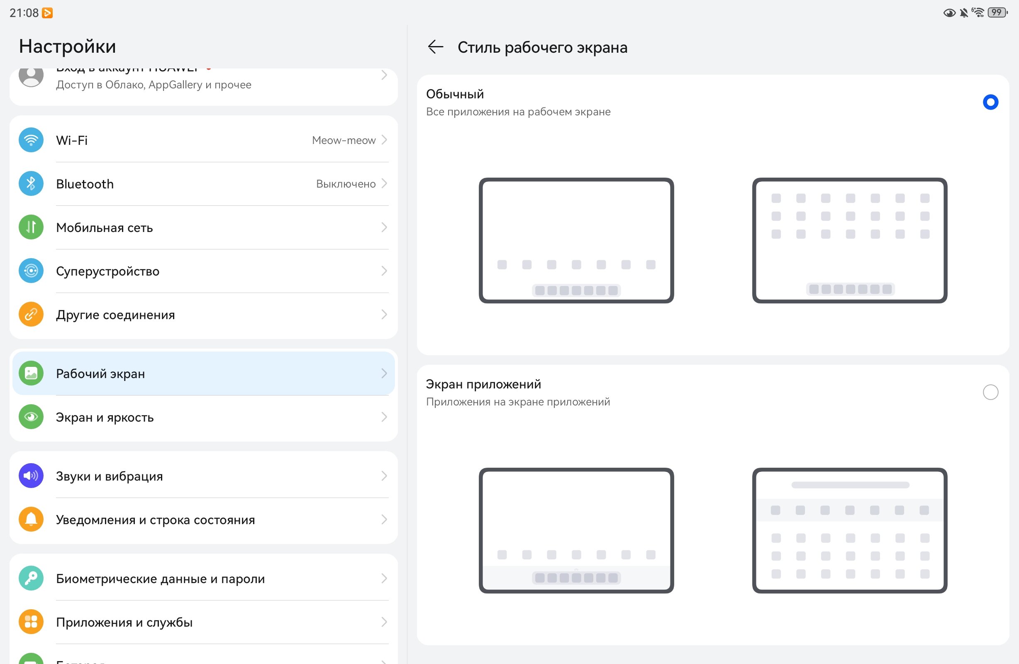Open Wi-Fi settings via its blue icon
This screenshot has height=664, width=1019.
(x=31, y=140)
